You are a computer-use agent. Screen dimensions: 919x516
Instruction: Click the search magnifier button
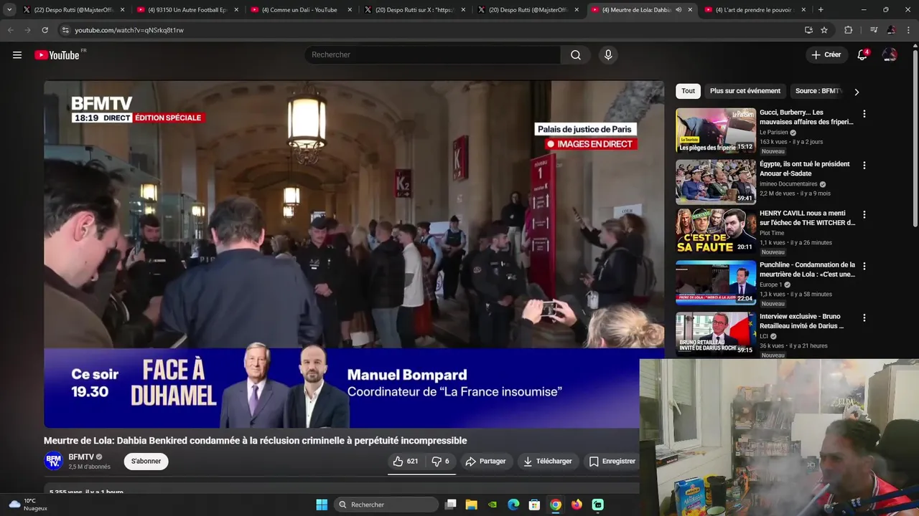point(576,55)
